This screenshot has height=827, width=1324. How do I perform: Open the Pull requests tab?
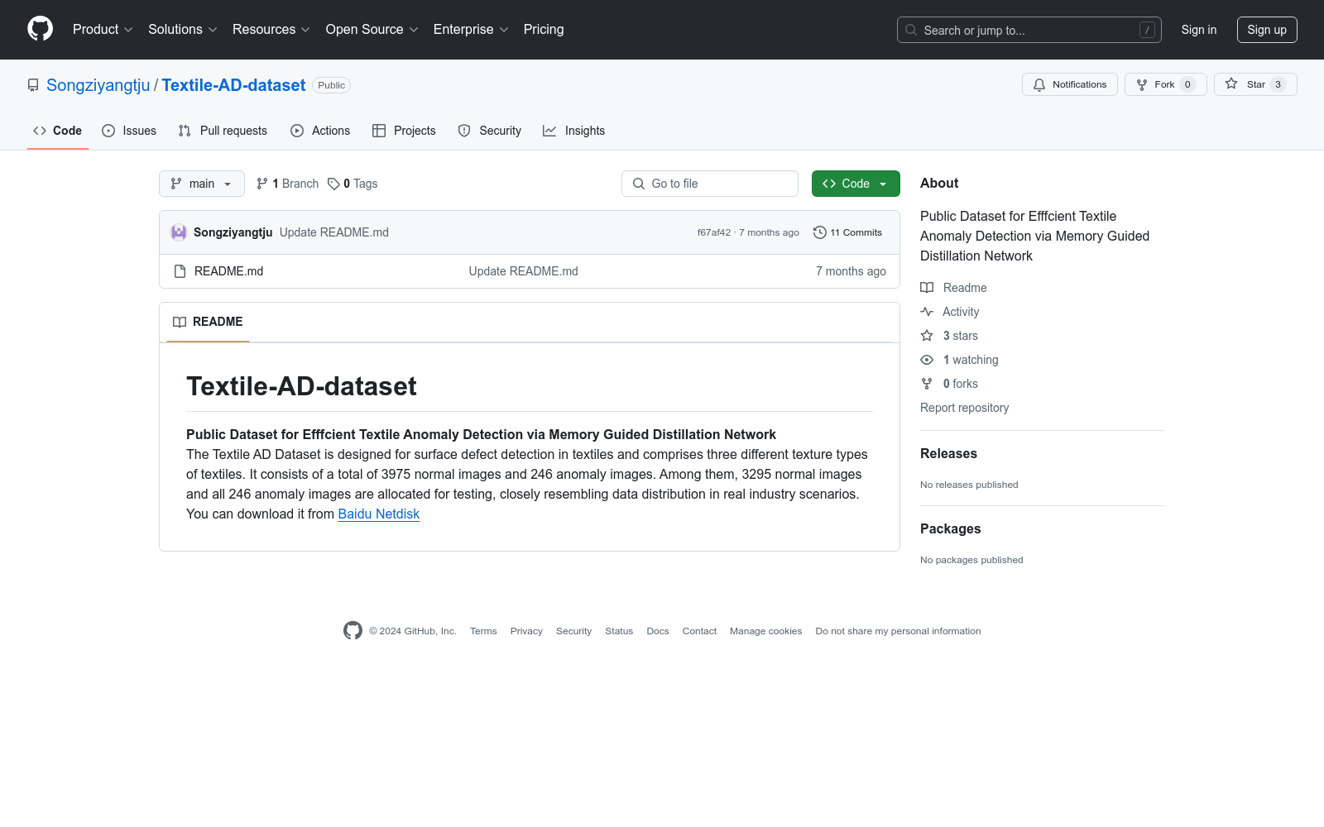[223, 131]
